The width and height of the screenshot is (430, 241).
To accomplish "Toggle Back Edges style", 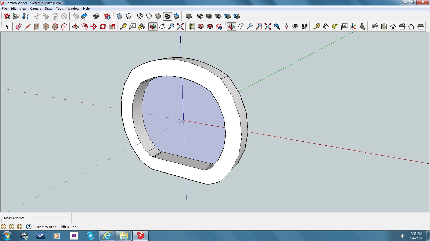I will click(129, 16).
